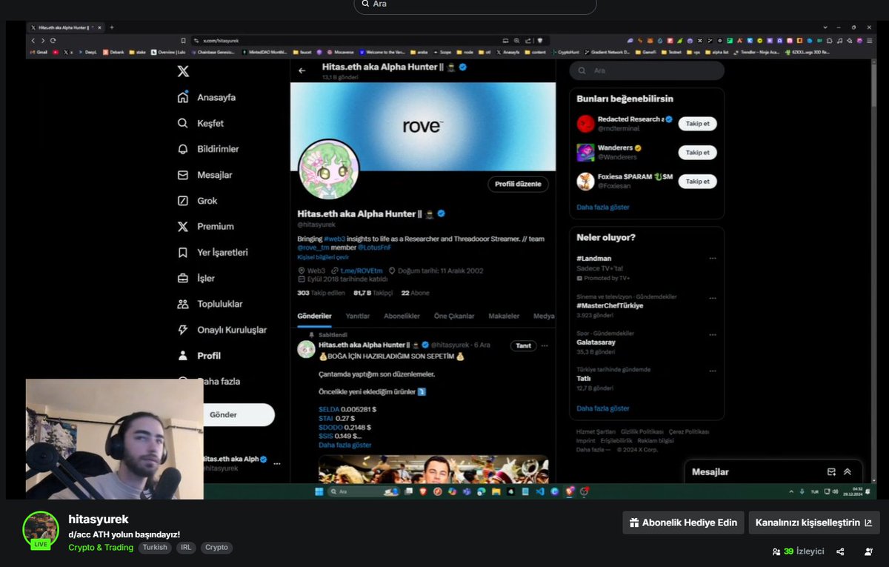Click the more options dots on #MasterChefTürkiye trend
This screenshot has height=567, width=889.
click(x=712, y=298)
